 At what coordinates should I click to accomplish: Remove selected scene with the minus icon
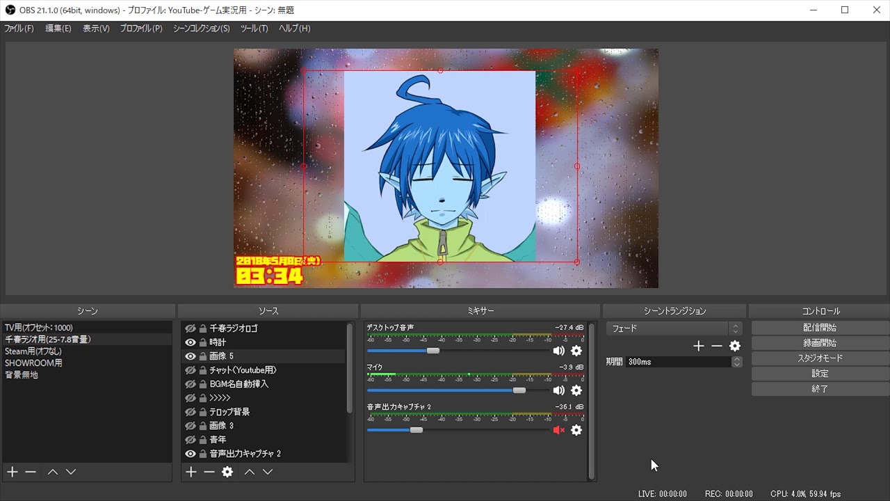pos(30,472)
